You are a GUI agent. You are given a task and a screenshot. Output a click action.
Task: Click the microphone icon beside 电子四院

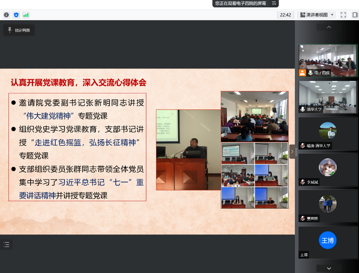tap(310, 73)
